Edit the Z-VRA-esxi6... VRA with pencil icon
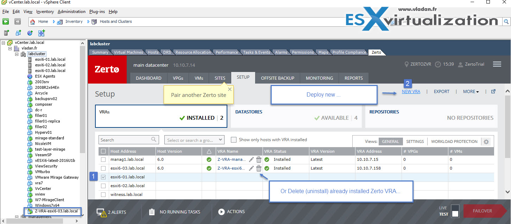Viewport: 511px width, 224px height. pyautogui.click(x=251, y=168)
